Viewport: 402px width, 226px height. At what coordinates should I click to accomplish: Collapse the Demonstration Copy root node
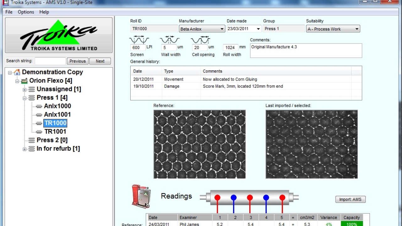tap(10, 73)
